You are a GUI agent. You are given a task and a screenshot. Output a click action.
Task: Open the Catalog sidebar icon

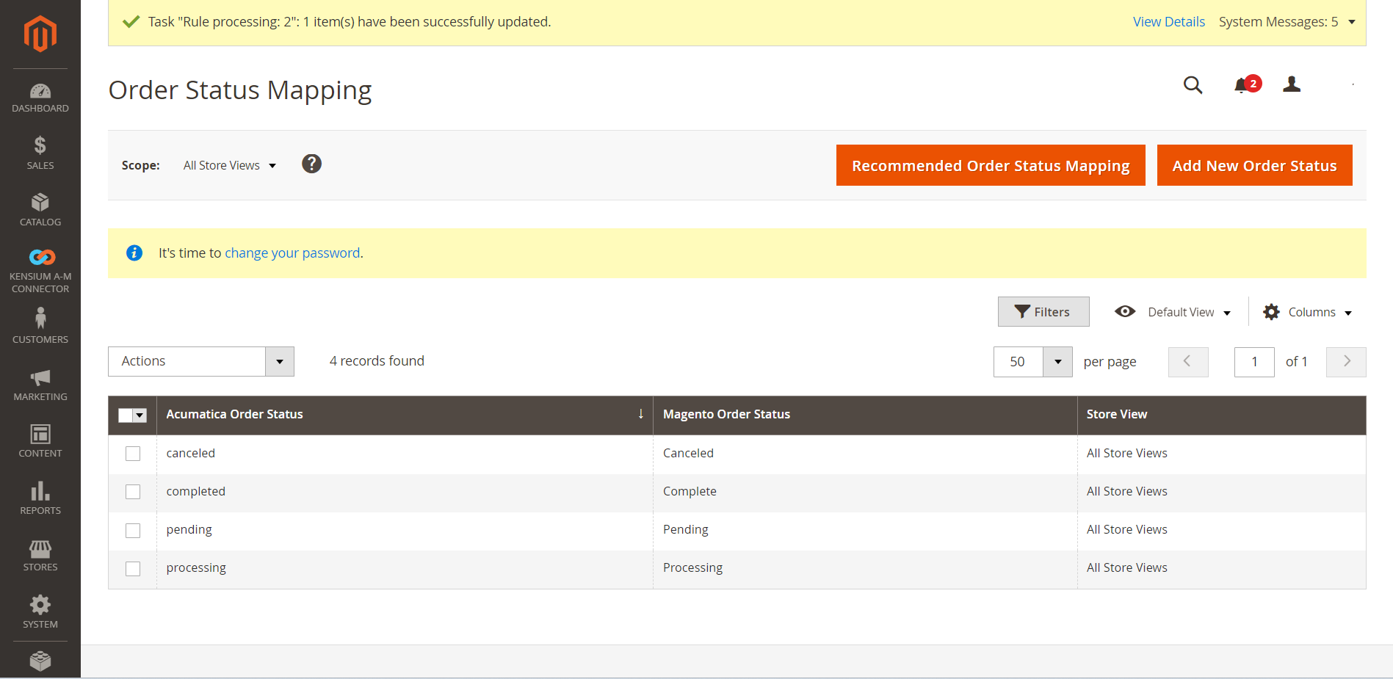tap(40, 203)
